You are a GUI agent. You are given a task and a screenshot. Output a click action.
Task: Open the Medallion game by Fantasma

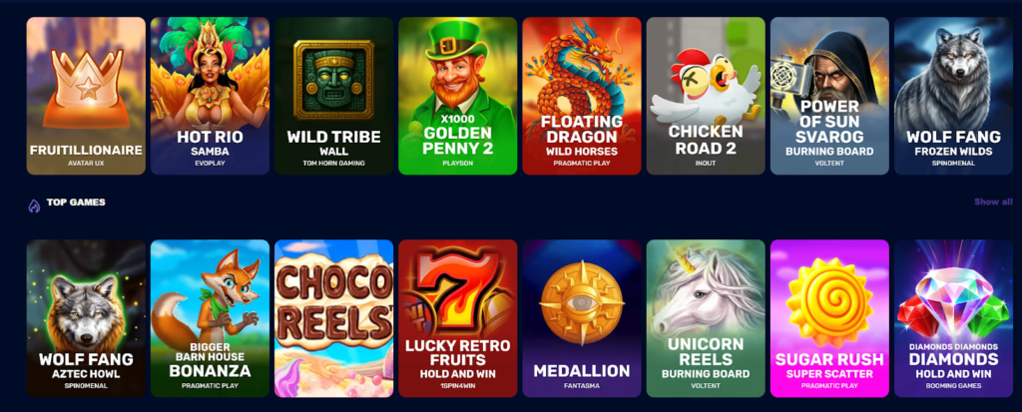coord(582,318)
